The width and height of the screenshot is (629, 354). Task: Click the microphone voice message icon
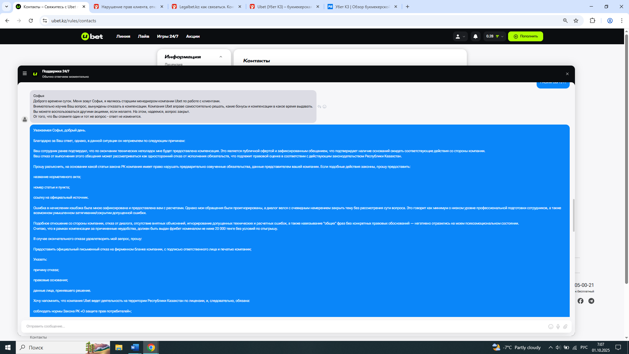point(558,326)
